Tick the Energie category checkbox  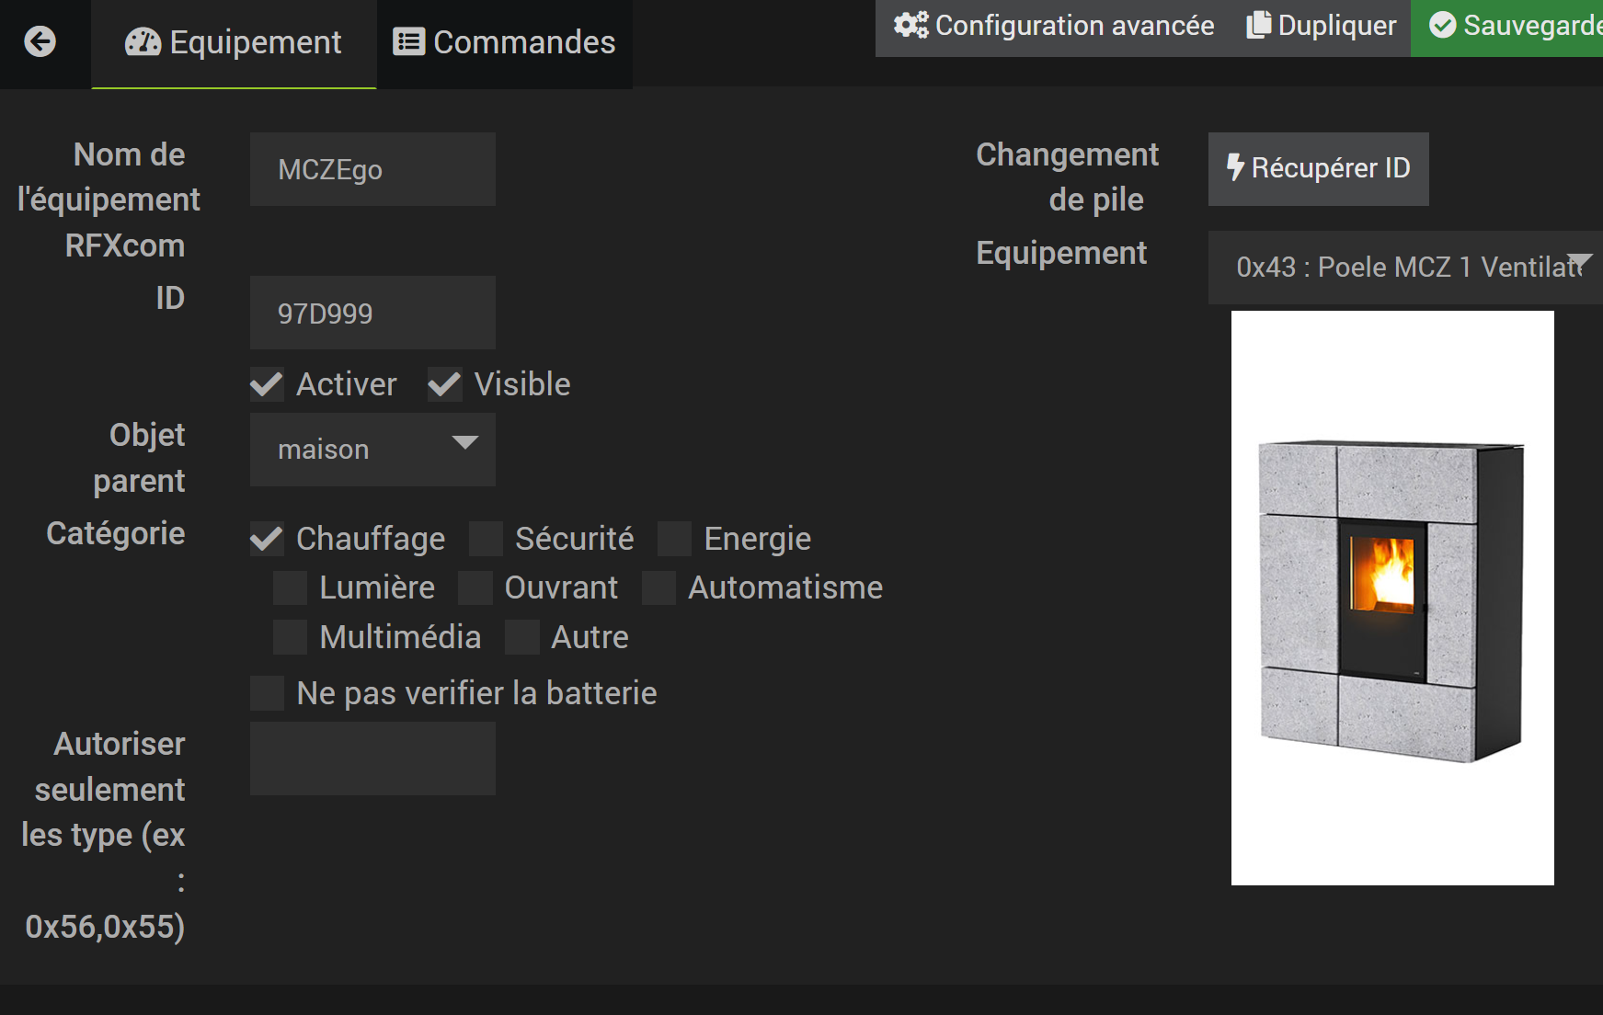674,539
